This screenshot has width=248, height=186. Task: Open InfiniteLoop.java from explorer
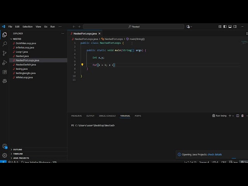point(38,47)
